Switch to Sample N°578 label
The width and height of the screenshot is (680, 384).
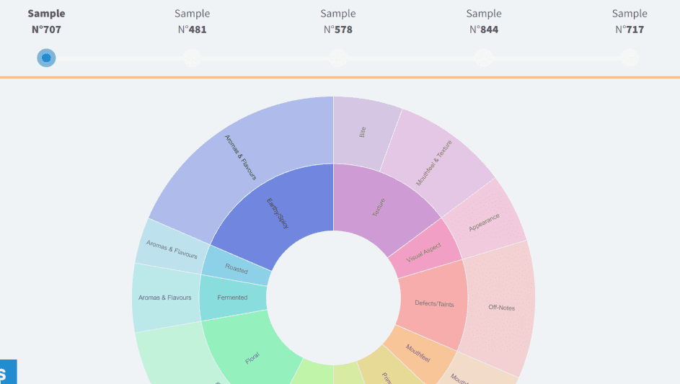[x=337, y=22]
